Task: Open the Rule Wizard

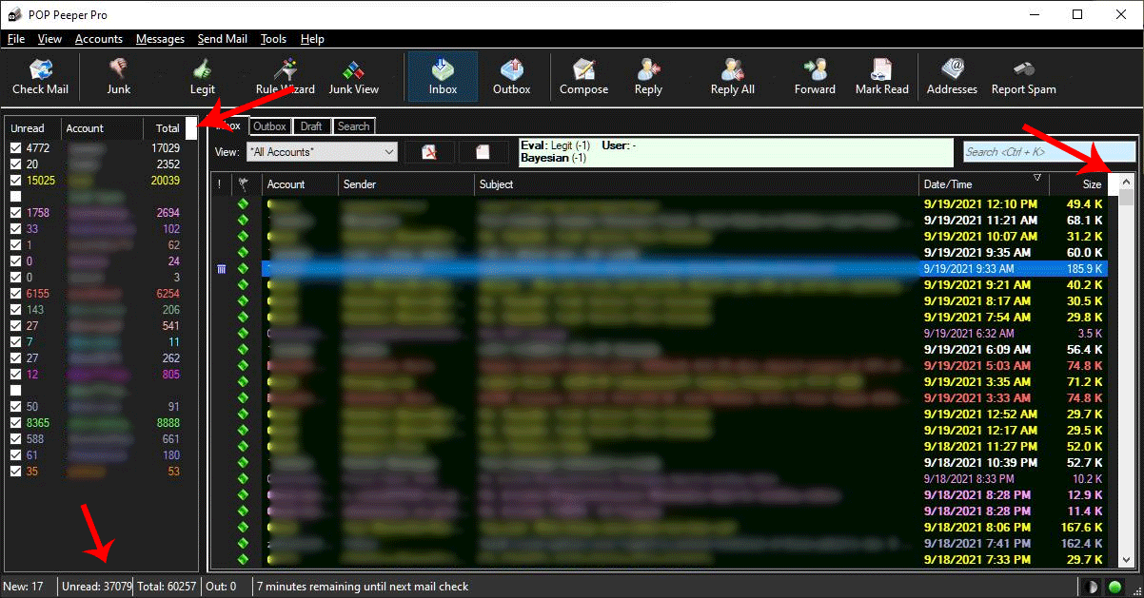Action: coord(286,77)
